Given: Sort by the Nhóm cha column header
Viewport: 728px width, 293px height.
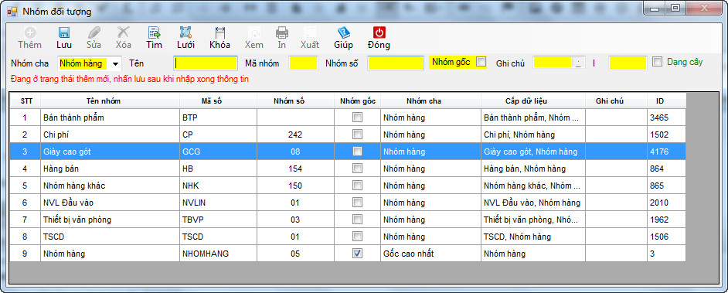Looking at the screenshot, I should [430, 101].
